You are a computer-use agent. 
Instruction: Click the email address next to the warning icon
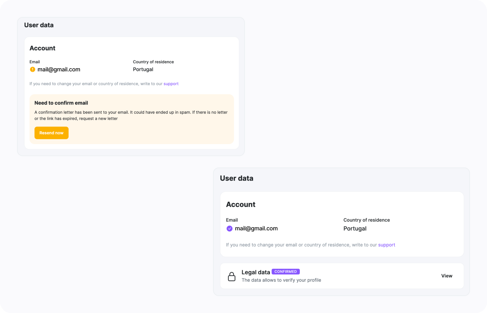pyautogui.click(x=59, y=70)
